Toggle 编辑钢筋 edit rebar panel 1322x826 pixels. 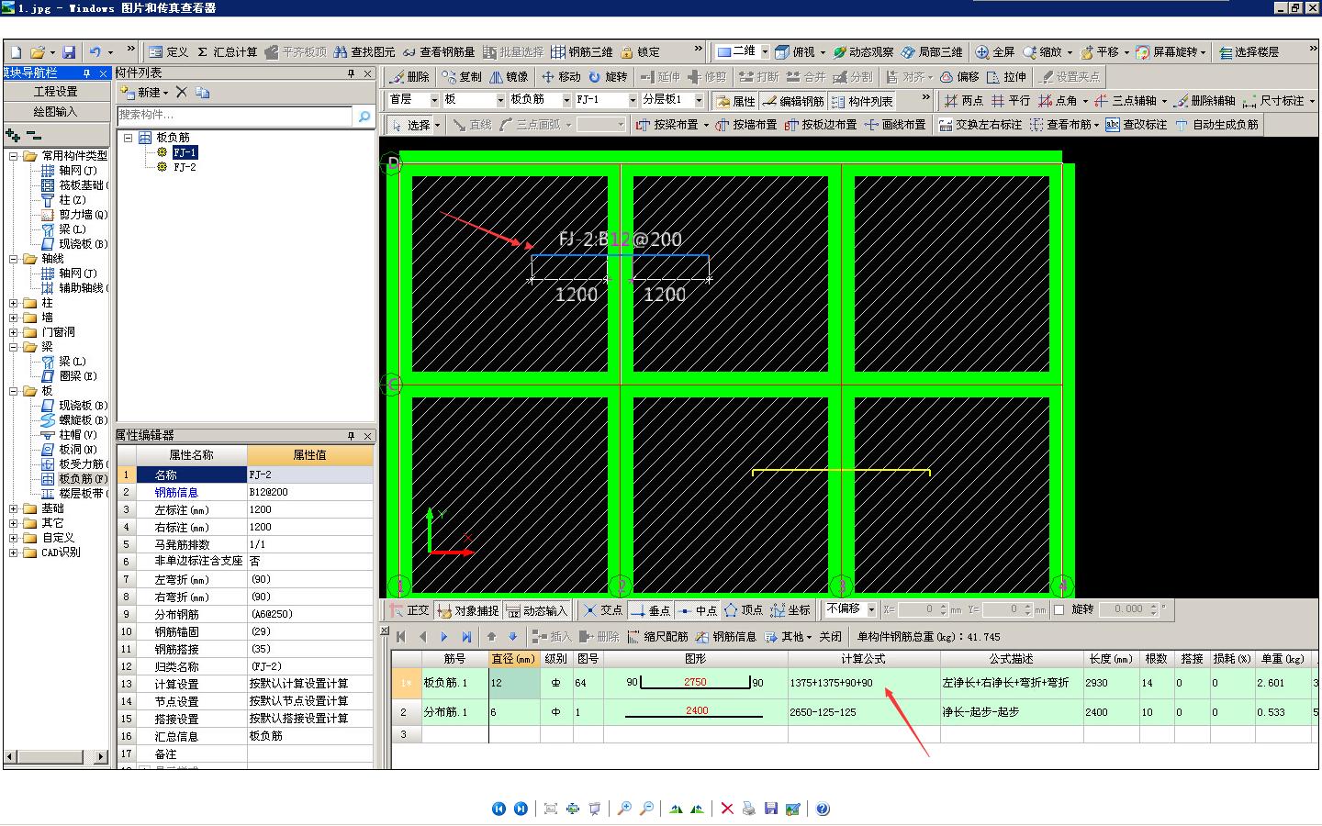[x=793, y=101]
